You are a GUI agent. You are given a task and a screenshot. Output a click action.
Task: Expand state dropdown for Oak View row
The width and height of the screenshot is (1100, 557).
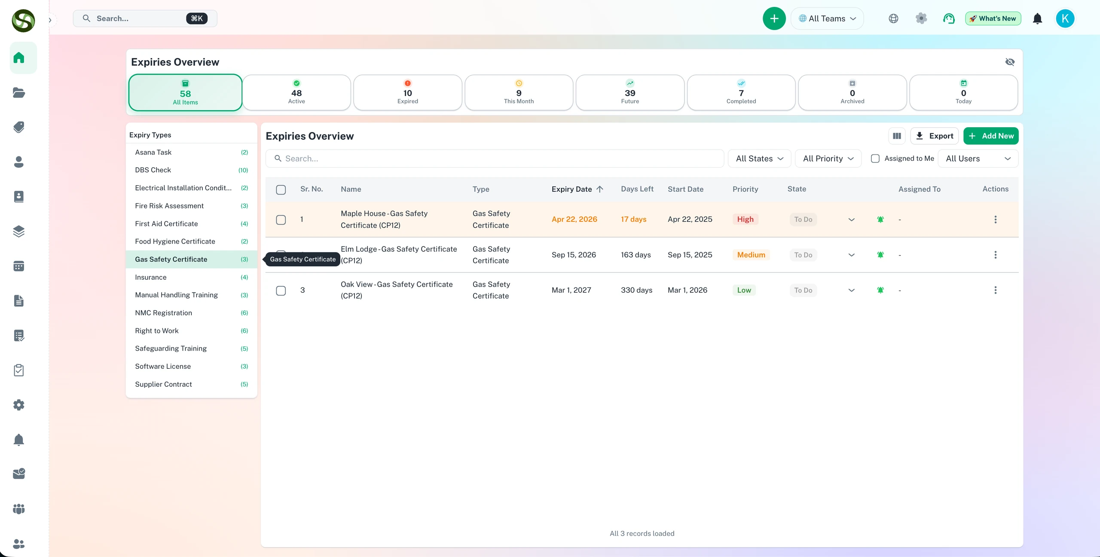tap(852, 290)
